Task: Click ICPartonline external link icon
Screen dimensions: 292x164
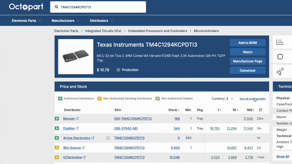Action: [x=84, y=157]
